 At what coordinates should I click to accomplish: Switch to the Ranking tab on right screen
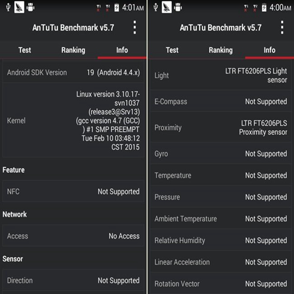click(220, 50)
